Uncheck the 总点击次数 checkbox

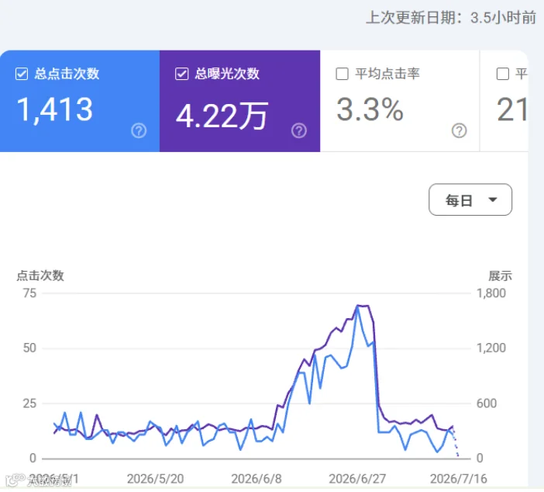[x=22, y=74]
